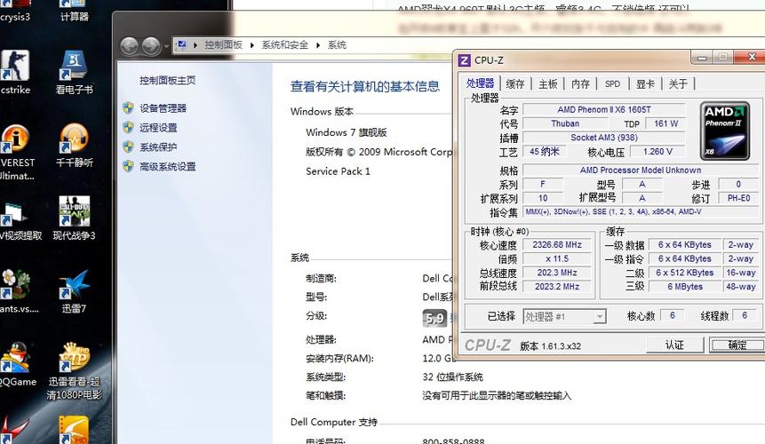Image resolution: width=765 pixels, height=444 pixels.
Task: Click the shield icon beside 设备管理器
Action: [x=128, y=107]
